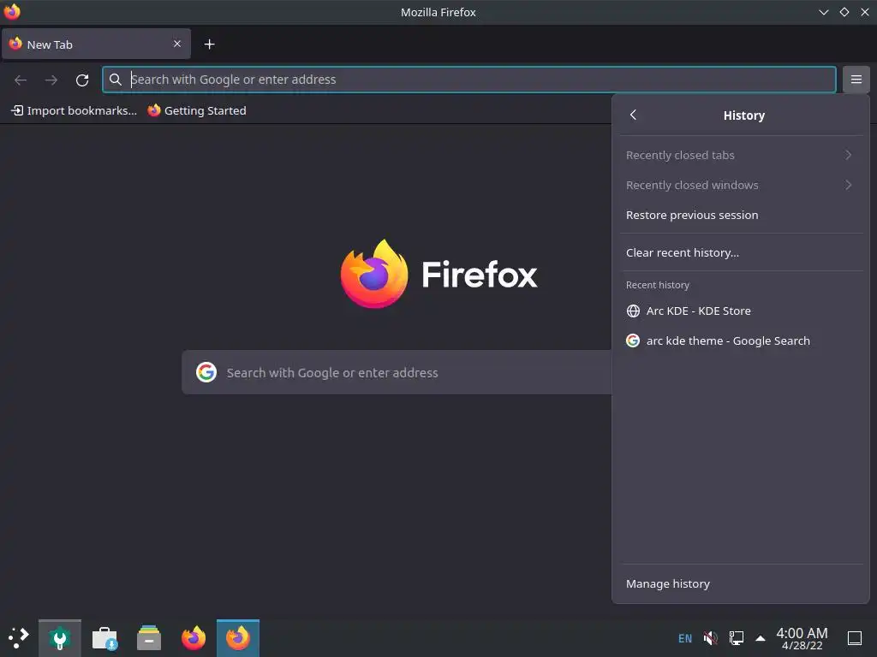Viewport: 877px width, 657px height.
Task: Click the Recent history section label
Action: 658,285
